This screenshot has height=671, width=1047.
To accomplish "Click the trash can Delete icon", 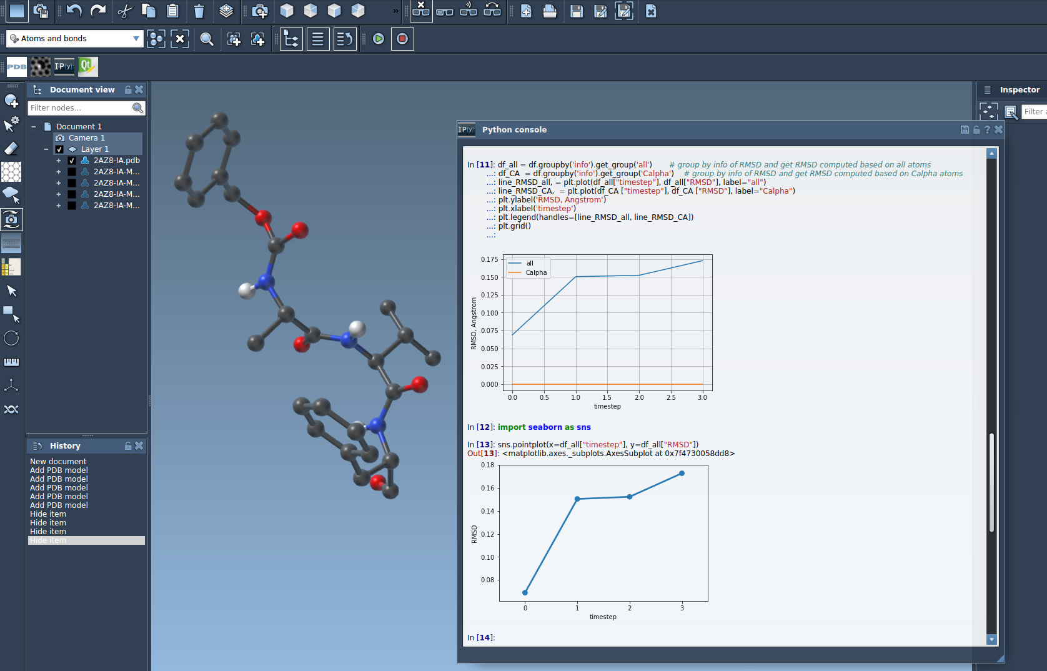I will point(199,11).
